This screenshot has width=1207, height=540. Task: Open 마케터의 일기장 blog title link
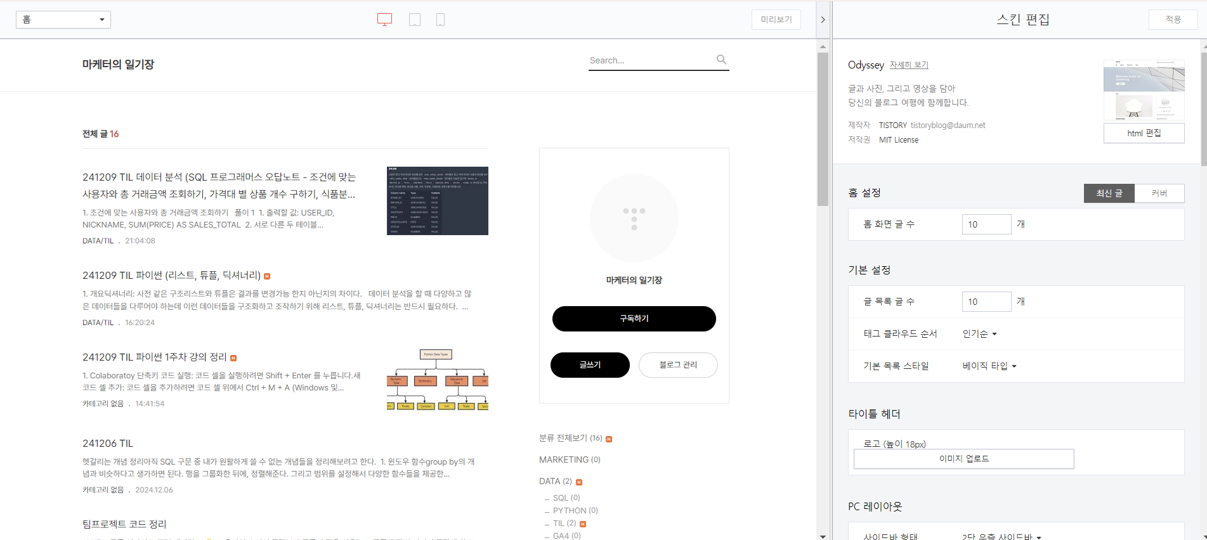(x=118, y=65)
